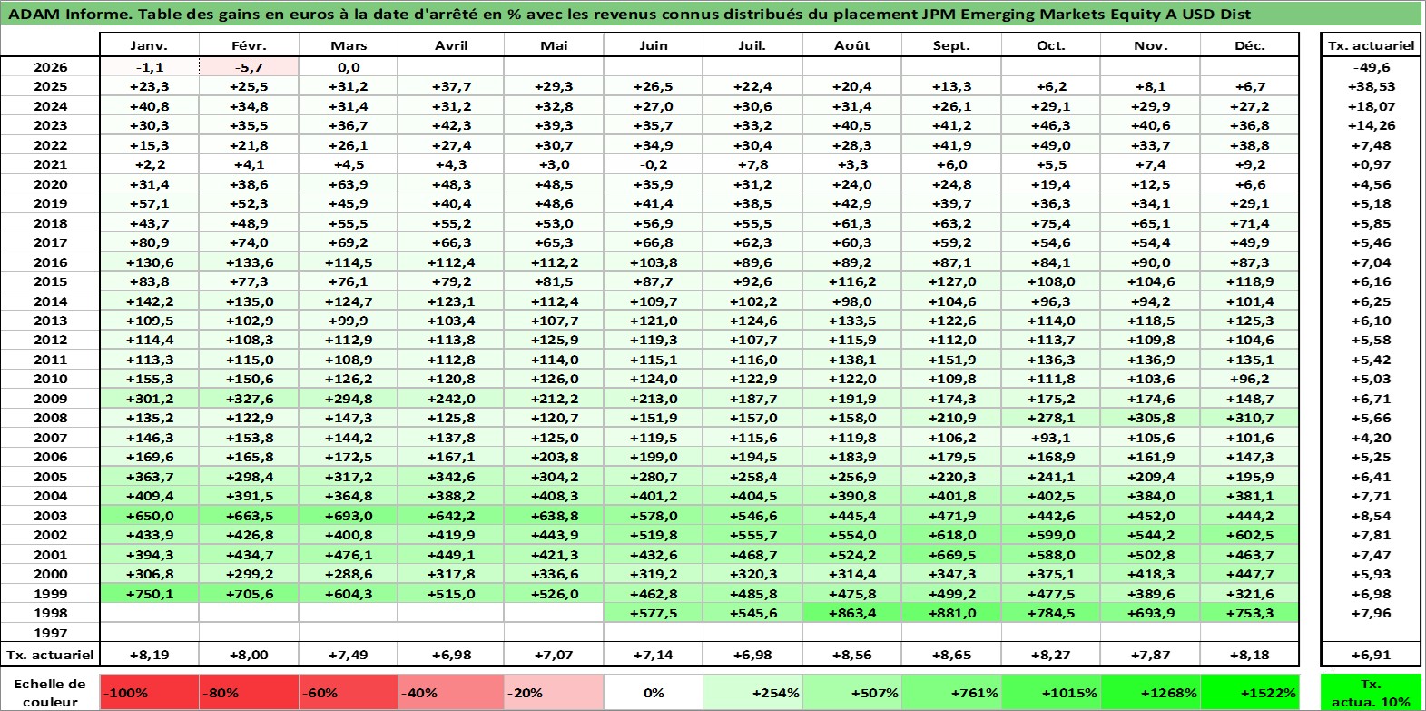Select the -20% light pink scale swatch
This screenshot has width=1426, height=711.
[x=553, y=692]
